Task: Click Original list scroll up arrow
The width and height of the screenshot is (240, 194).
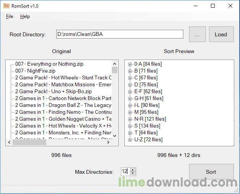Action: pyautogui.click(x=115, y=63)
